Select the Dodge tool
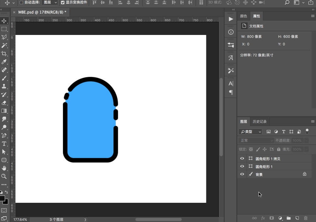 point(4,127)
